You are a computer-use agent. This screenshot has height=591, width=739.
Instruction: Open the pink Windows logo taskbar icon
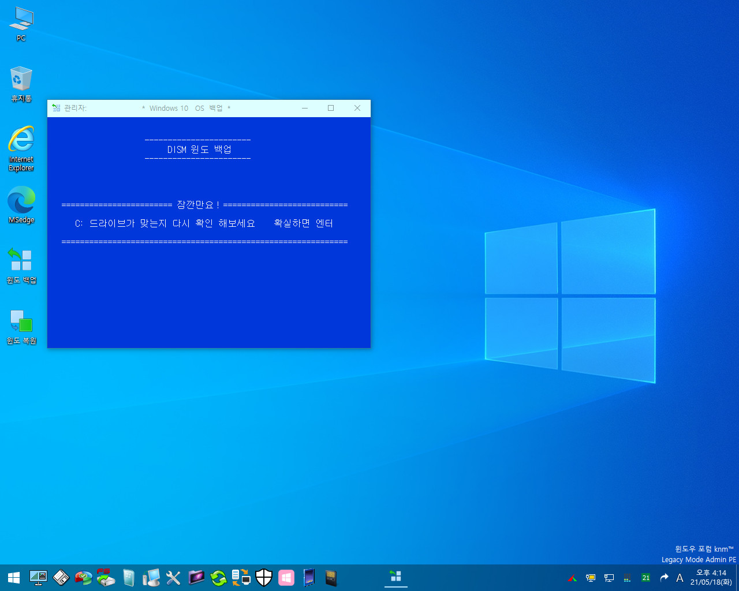[286, 578]
